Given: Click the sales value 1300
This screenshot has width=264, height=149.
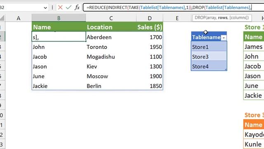Looking at the screenshot, I should coord(149,67).
